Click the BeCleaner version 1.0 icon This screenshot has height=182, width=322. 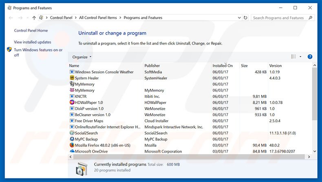(x=72, y=115)
